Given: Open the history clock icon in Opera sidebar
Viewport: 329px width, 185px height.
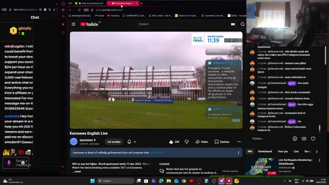Looking at the screenshot, I should pyautogui.click(x=63, y=33).
